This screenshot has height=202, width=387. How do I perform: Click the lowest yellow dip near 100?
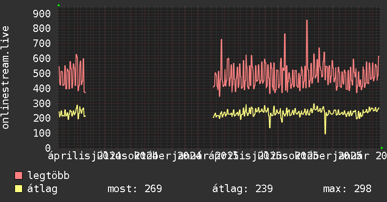point(325,133)
